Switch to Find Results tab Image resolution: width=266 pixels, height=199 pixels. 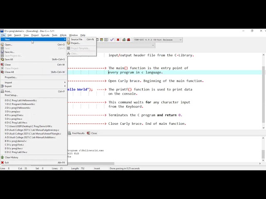(x=76, y=133)
